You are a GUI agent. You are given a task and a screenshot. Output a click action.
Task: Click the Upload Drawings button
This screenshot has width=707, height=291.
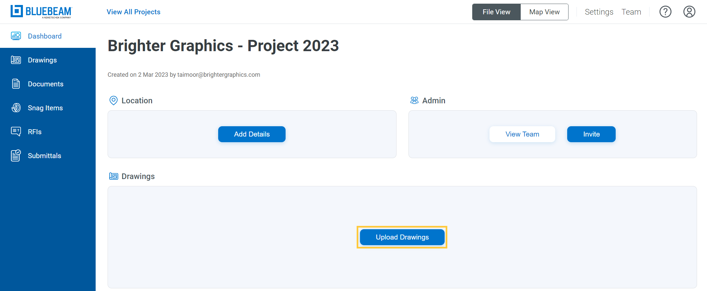[402, 237]
